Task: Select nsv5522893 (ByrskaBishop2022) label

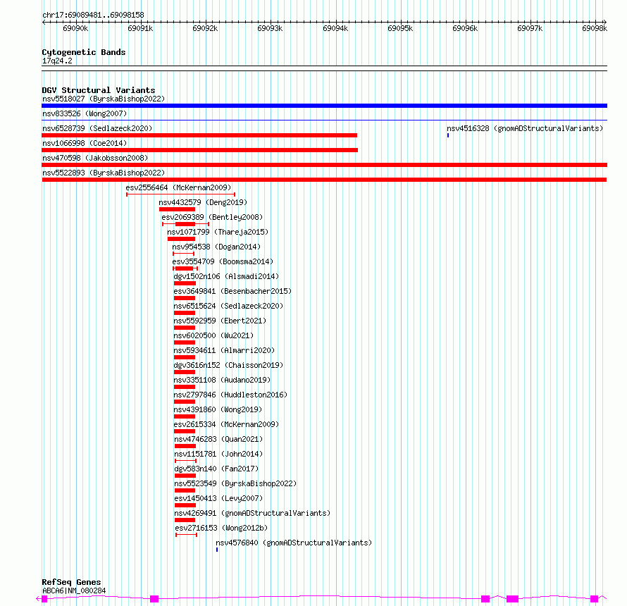Action: tap(104, 173)
